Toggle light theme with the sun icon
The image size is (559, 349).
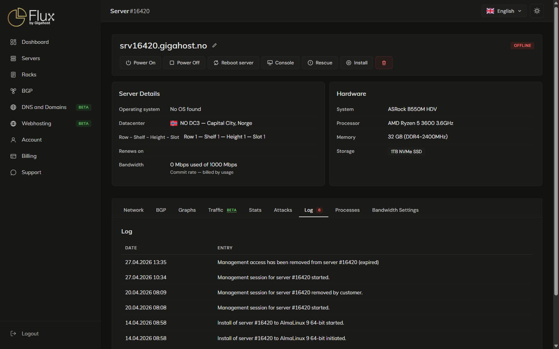pos(537,11)
